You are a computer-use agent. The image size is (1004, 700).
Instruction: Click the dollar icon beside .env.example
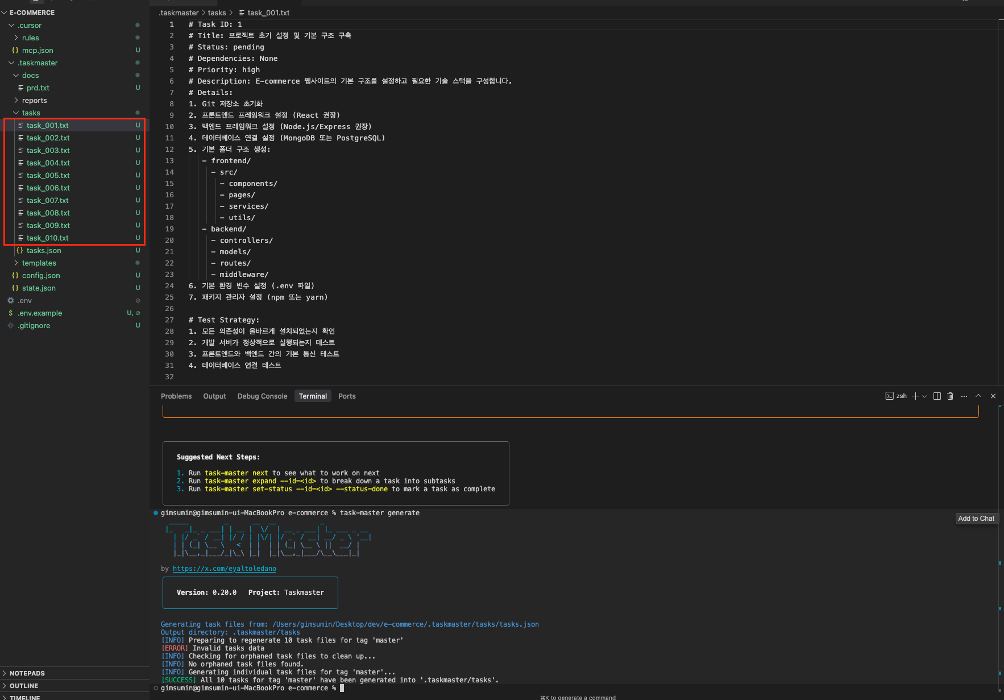click(10, 313)
